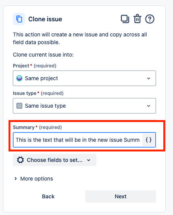
Task: Expand the More options section
Action: (34, 179)
